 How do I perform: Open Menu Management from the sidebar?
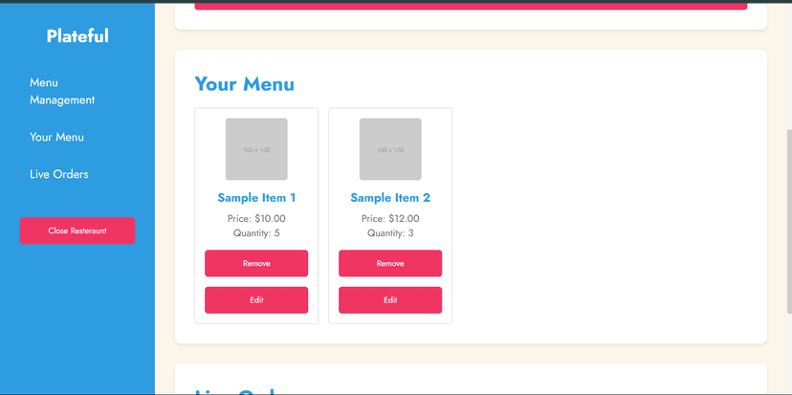pyautogui.click(x=62, y=91)
